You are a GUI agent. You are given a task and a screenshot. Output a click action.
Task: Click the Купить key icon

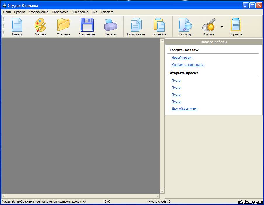[209, 25]
